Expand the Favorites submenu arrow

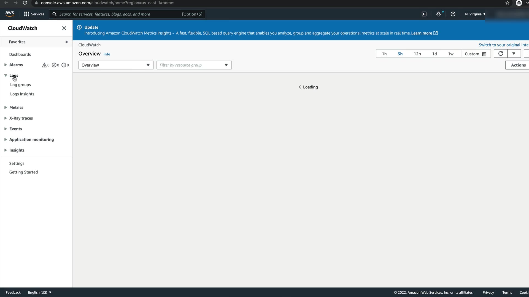click(x=66, y=42)
